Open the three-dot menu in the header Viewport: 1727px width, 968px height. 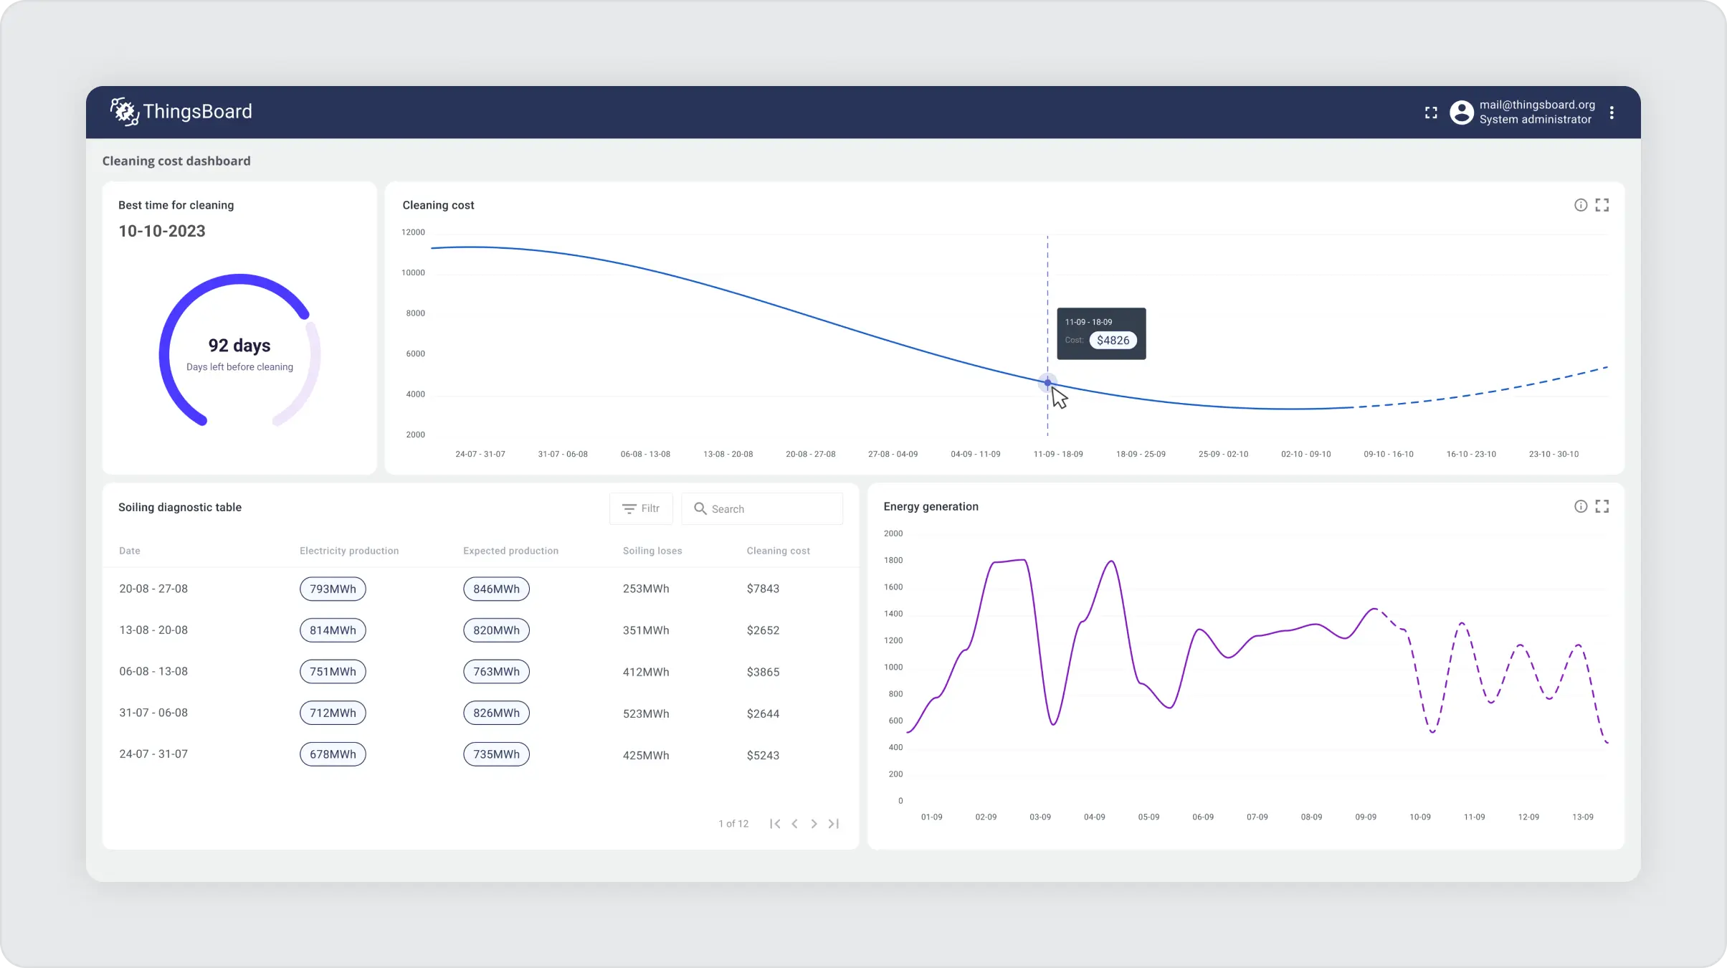pyautogui.click(x=1611, y=113)
